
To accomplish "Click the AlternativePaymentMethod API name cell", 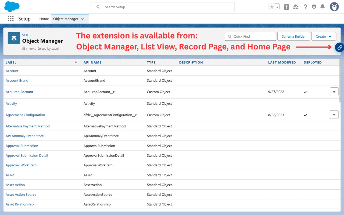I will tap(105, 126).
